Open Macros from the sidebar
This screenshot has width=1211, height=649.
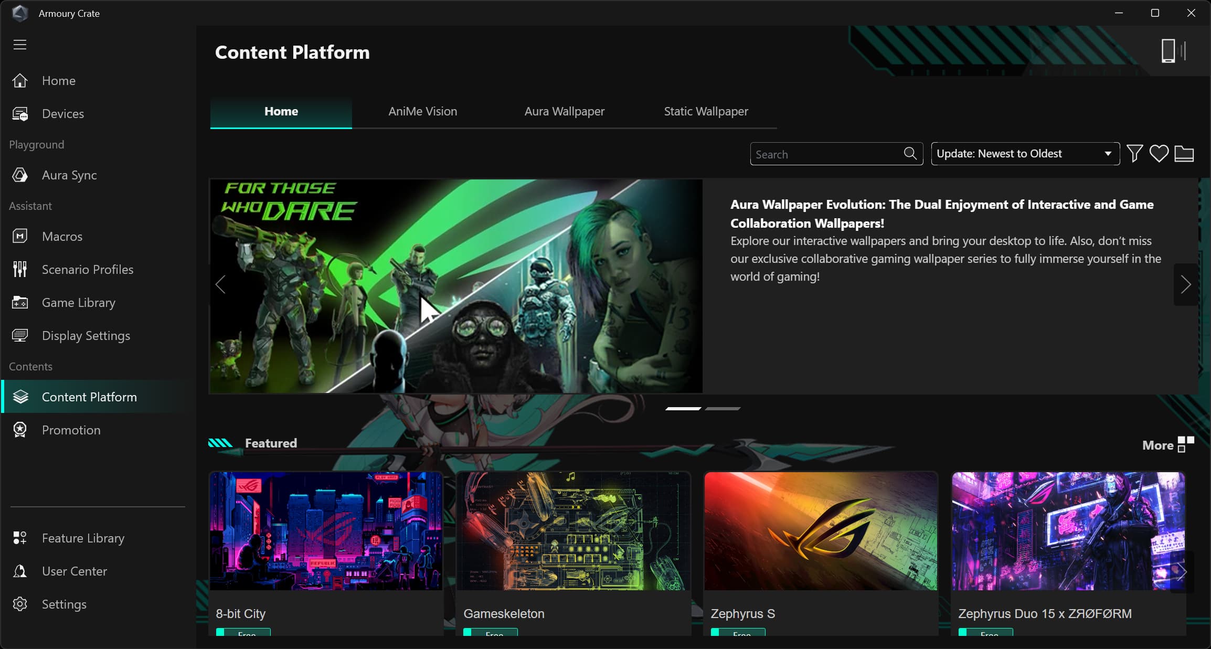pos(62,237)
